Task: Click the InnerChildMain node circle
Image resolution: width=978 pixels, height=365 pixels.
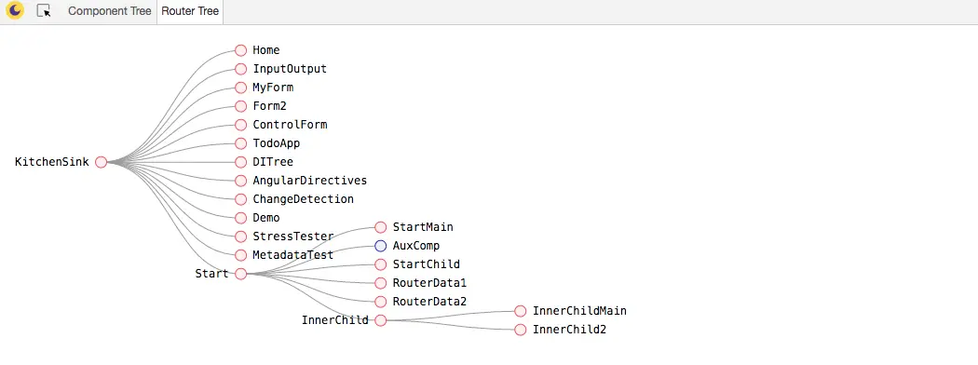Action: (x=520, y=311)
